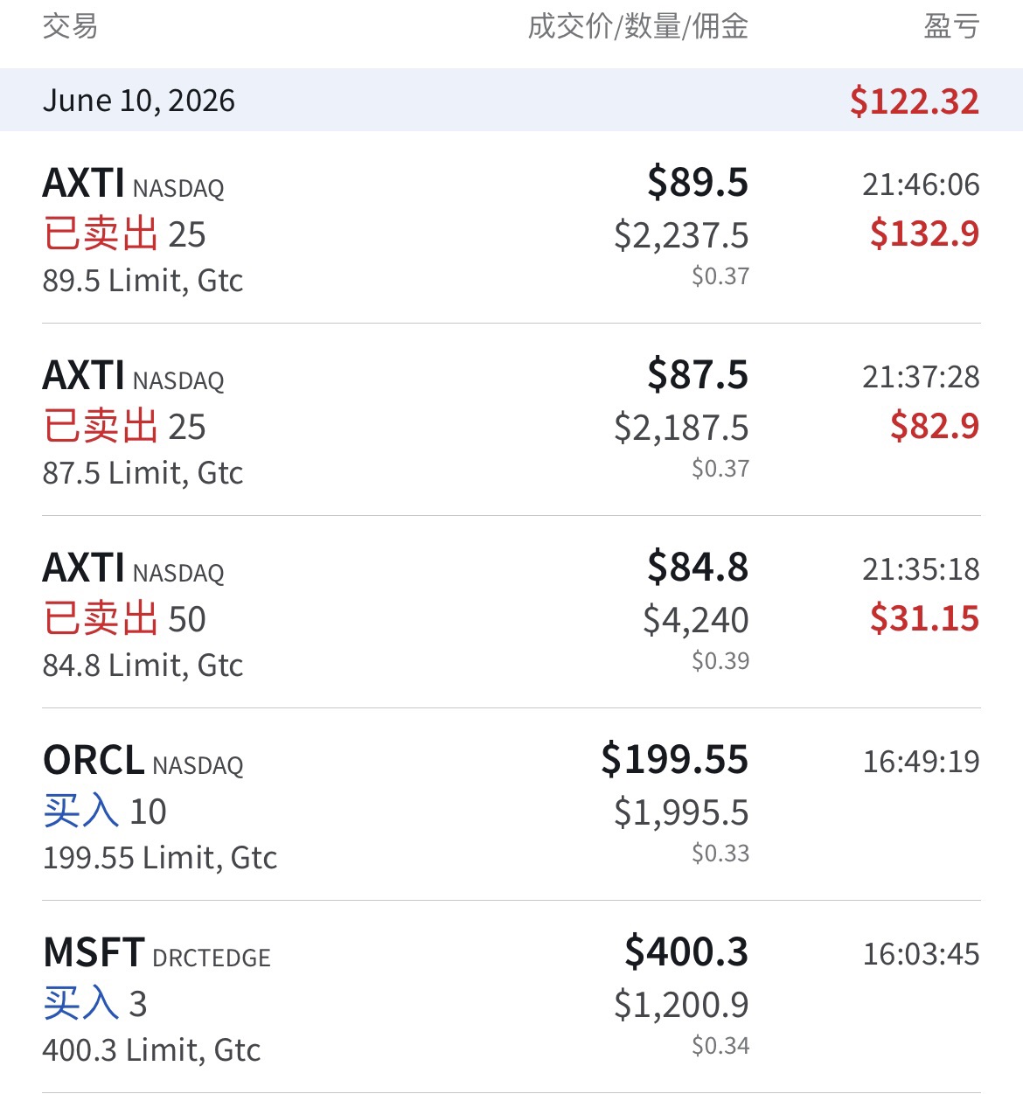Screen dimensions: 1023x1094
Task: Select the MSFT ticker symbol
Action: 94,952
